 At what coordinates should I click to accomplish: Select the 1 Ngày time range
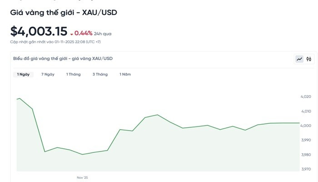pyautogui.click(x=23, y=74)
